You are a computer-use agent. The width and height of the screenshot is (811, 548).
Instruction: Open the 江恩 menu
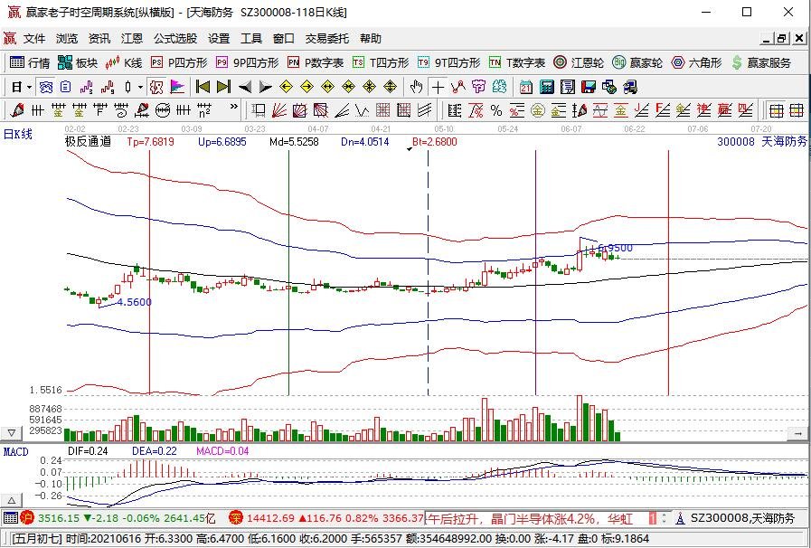(x=132, y=39)
